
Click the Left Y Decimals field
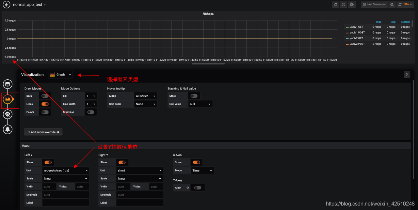(66, 195)
